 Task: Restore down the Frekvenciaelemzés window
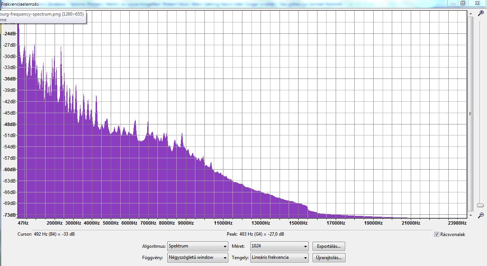(x=463, y=3)
